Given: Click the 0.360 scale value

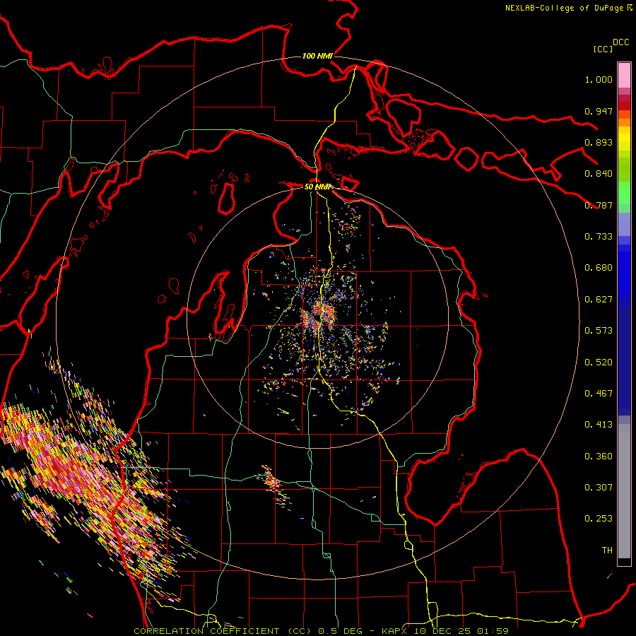Looking at the screenshot, I should click(x=599, y=457).
